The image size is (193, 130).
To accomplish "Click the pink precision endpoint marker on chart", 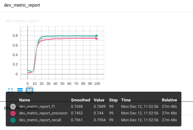I will 96,39.
